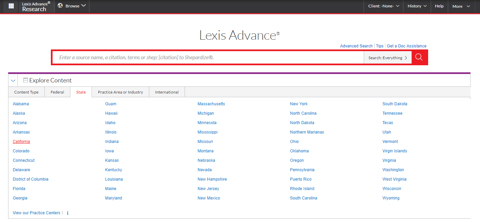Click the Washington link
480x222 pixels.
pos(393,170)
